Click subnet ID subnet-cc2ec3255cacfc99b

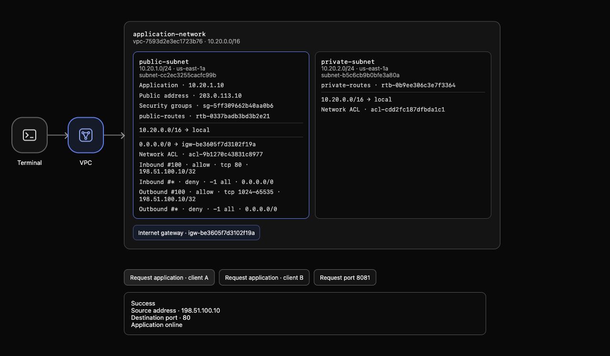178,75
